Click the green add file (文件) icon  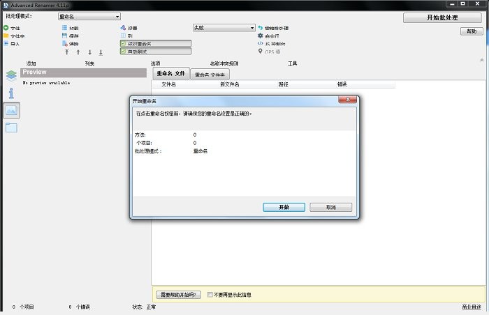[x=6, y=28]
